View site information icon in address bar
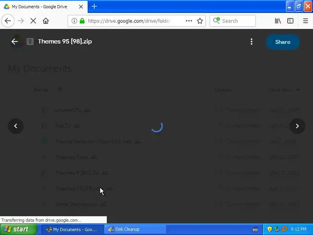The height and width of the screenshot is (235, 313). point(74,21)
